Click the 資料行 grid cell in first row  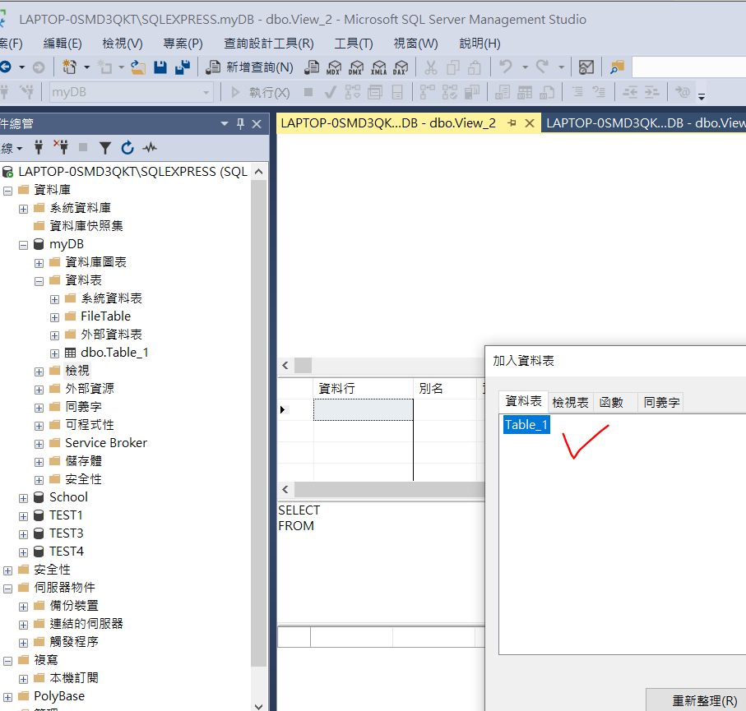[x=363, y=409]
